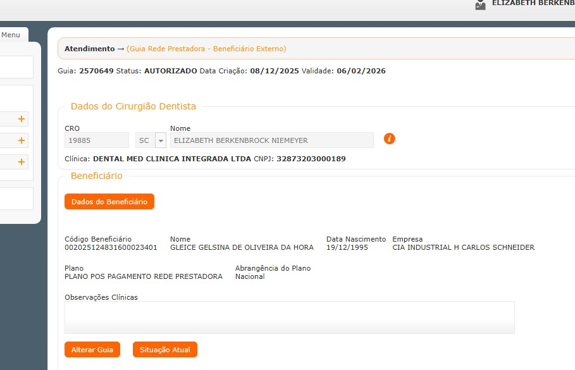Click the Guia Rede Prestadora breadcrumb text
The image size is (575, 370).
(206, 49)
